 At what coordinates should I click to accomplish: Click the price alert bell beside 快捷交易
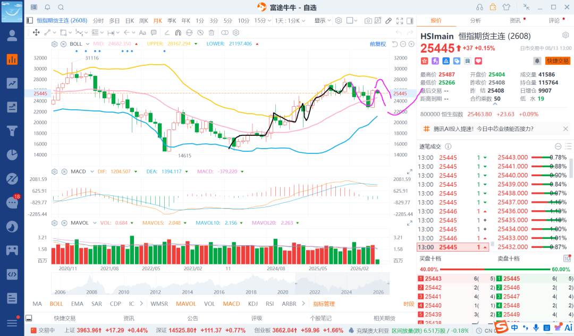pyautogui.click(x=537, y=61)
